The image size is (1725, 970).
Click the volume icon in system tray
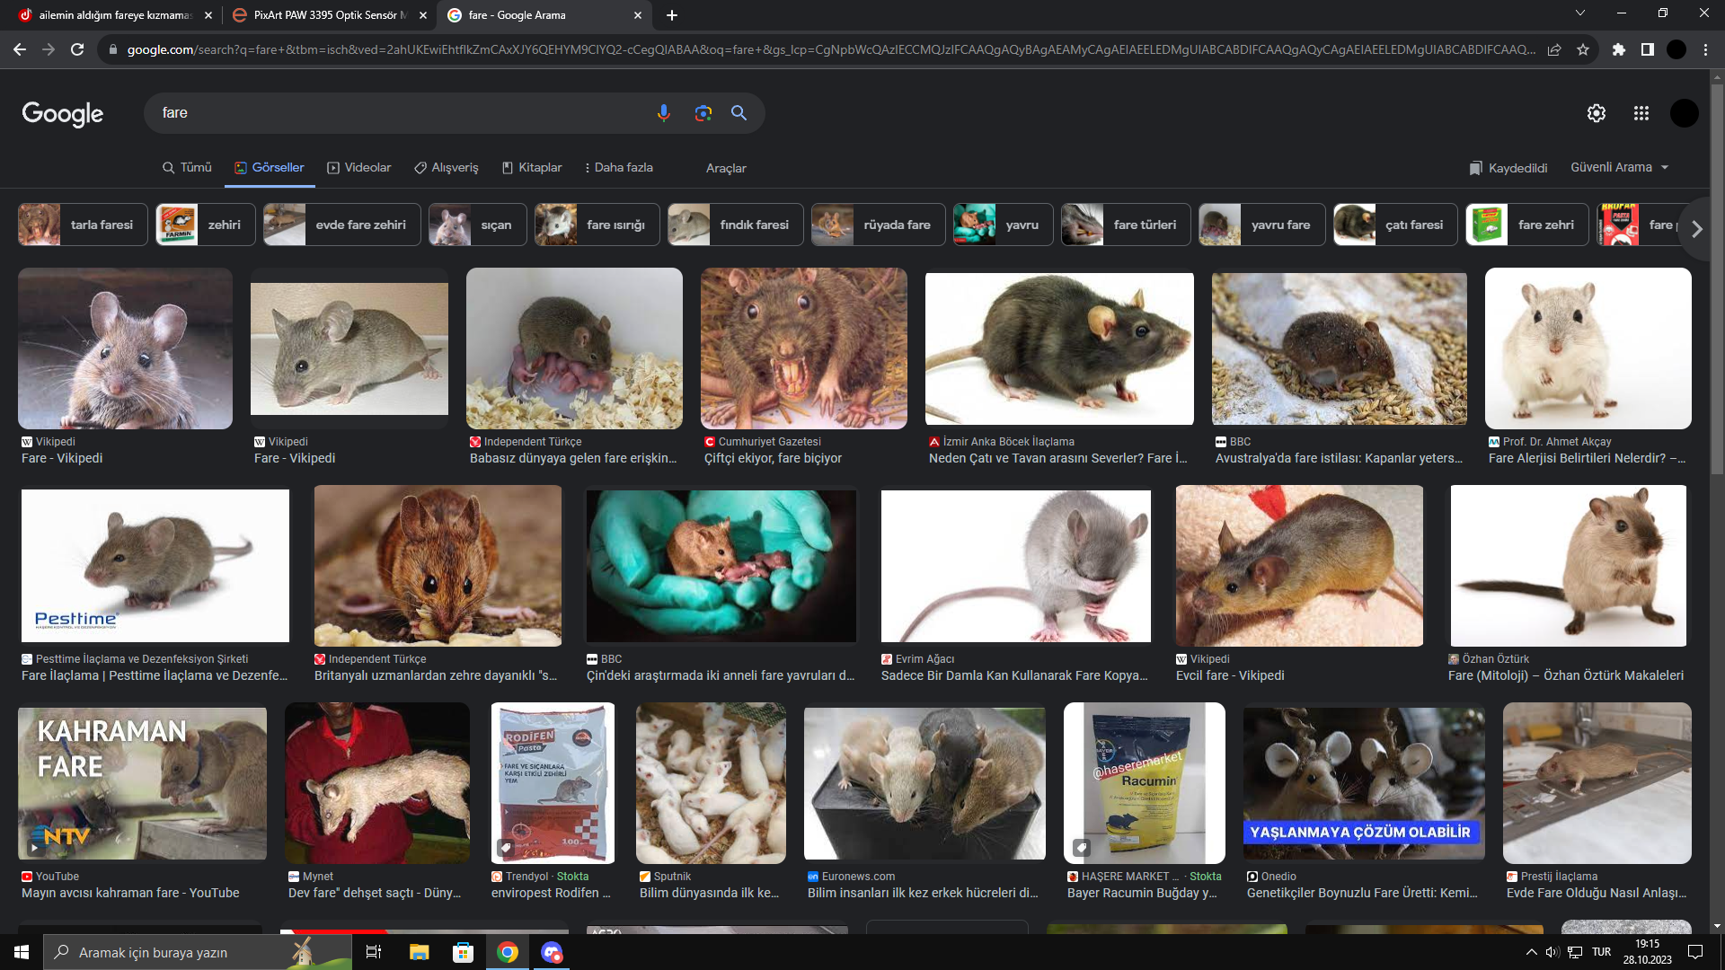point(1552,952)
